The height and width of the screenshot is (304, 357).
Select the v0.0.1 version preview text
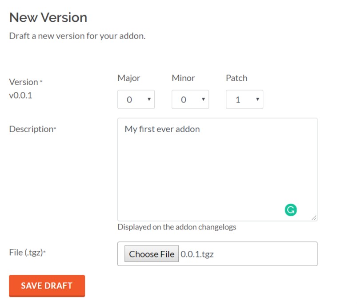point(20,95)
